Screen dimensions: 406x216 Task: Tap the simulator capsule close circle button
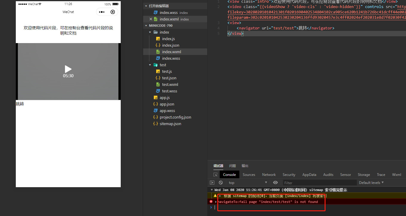113,12
